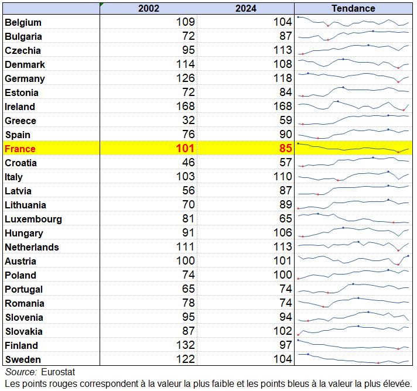Select Germany's 2002 value 126
Screen dimensions: 417x391
point(185,78)
